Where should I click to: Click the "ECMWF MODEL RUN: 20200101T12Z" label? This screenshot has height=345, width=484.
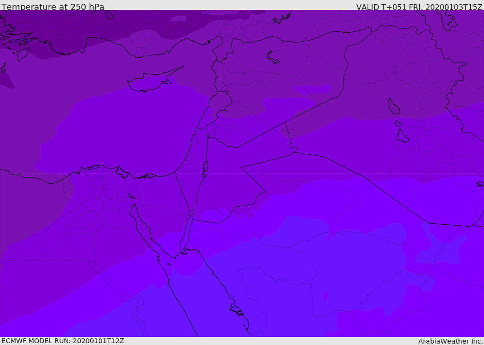(x=63, y=341)
